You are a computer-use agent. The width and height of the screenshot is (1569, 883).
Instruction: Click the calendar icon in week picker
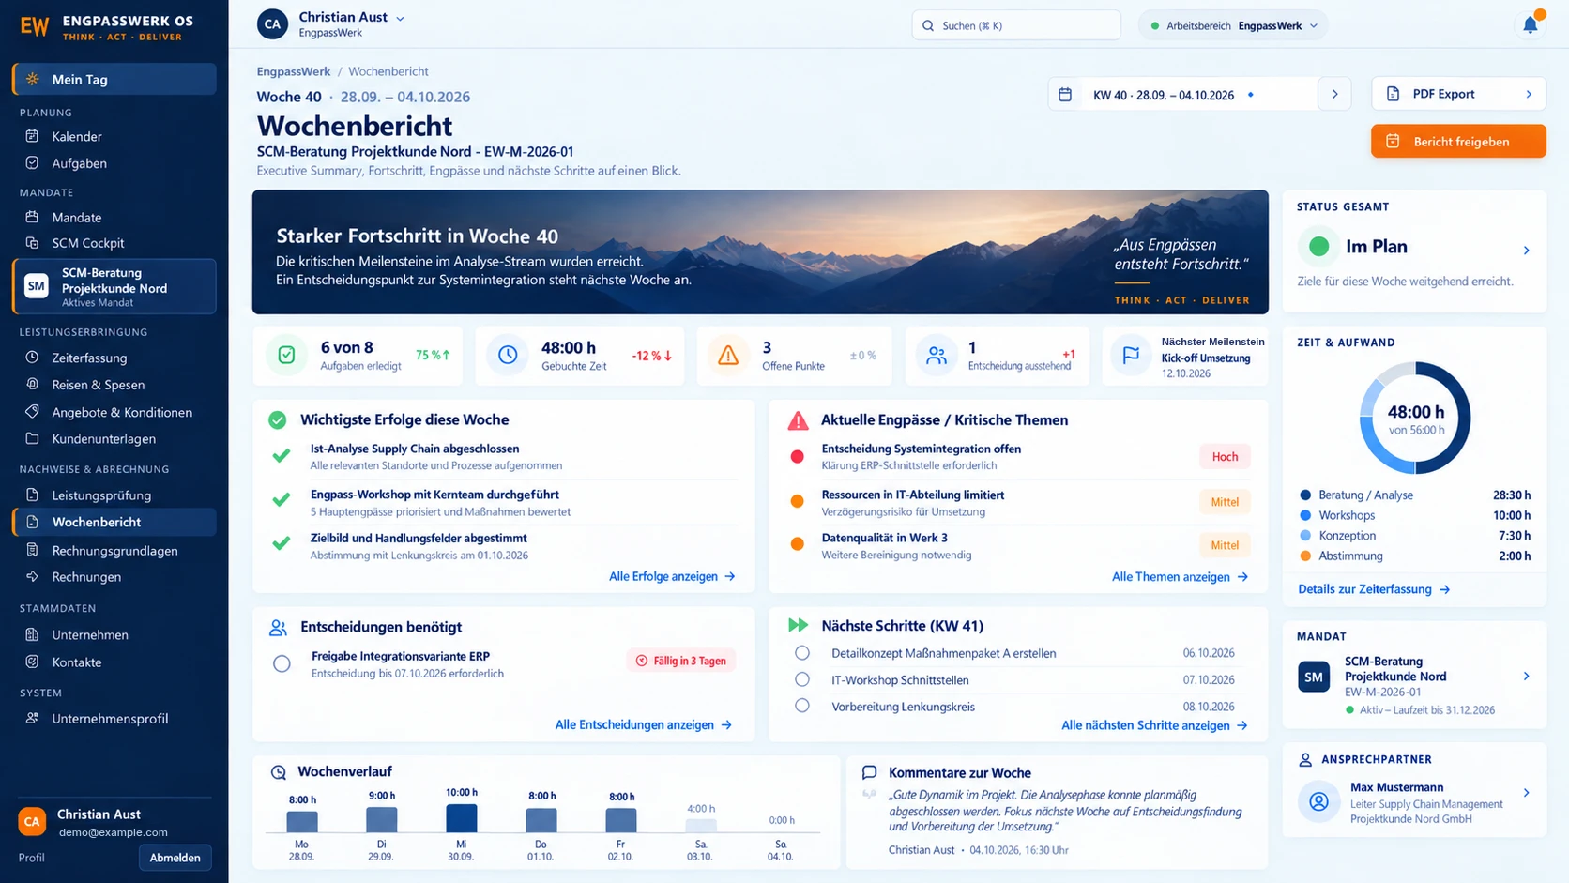[1065, 95]
